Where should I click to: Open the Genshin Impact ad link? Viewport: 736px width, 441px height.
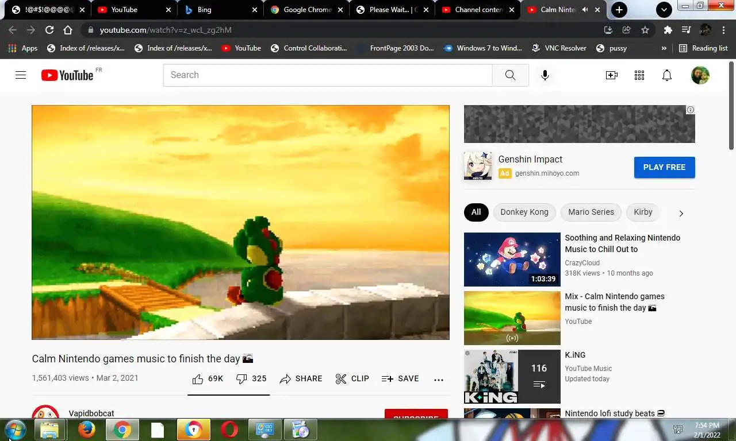coord(530,160)
